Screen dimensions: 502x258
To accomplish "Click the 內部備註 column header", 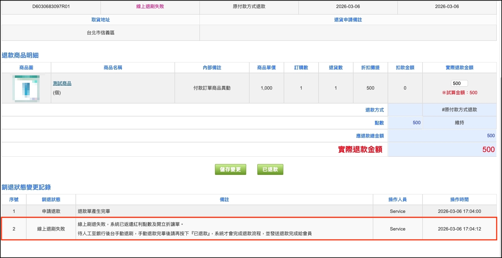I will tap(212, 68).
